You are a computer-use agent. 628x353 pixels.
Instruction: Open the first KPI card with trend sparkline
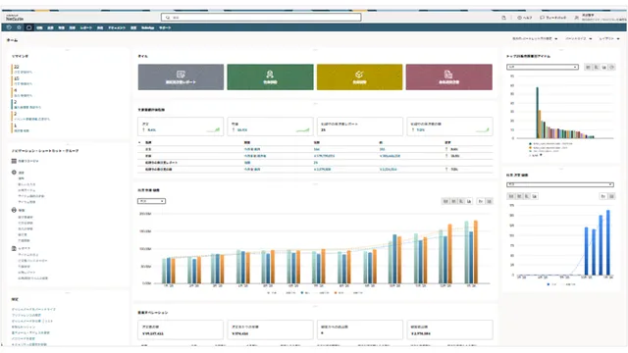tap(181, 126)
